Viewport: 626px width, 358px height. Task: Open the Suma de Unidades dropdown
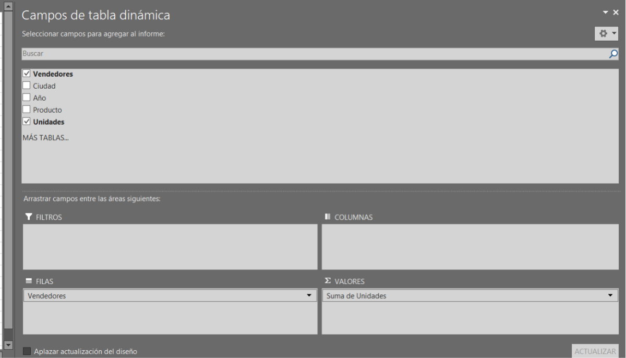point(611,296)
